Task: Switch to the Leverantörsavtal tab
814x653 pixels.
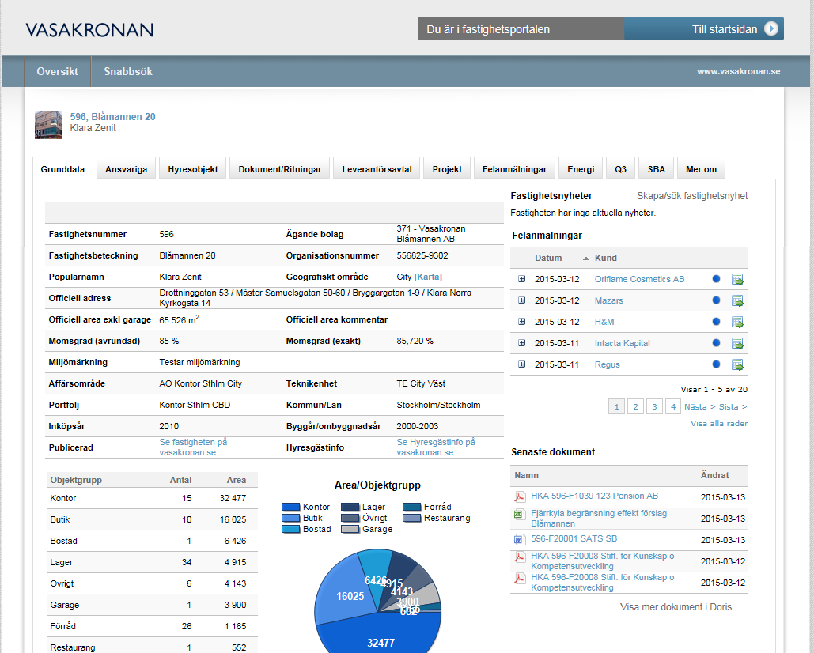Action: point(377,169)
